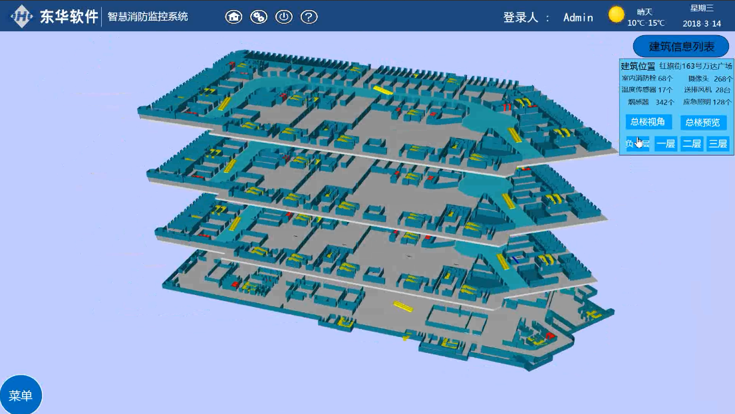Viewport: 735px width, 414px height.
Task: Show the 二层 floor view
Action: [x=692, y=144]
